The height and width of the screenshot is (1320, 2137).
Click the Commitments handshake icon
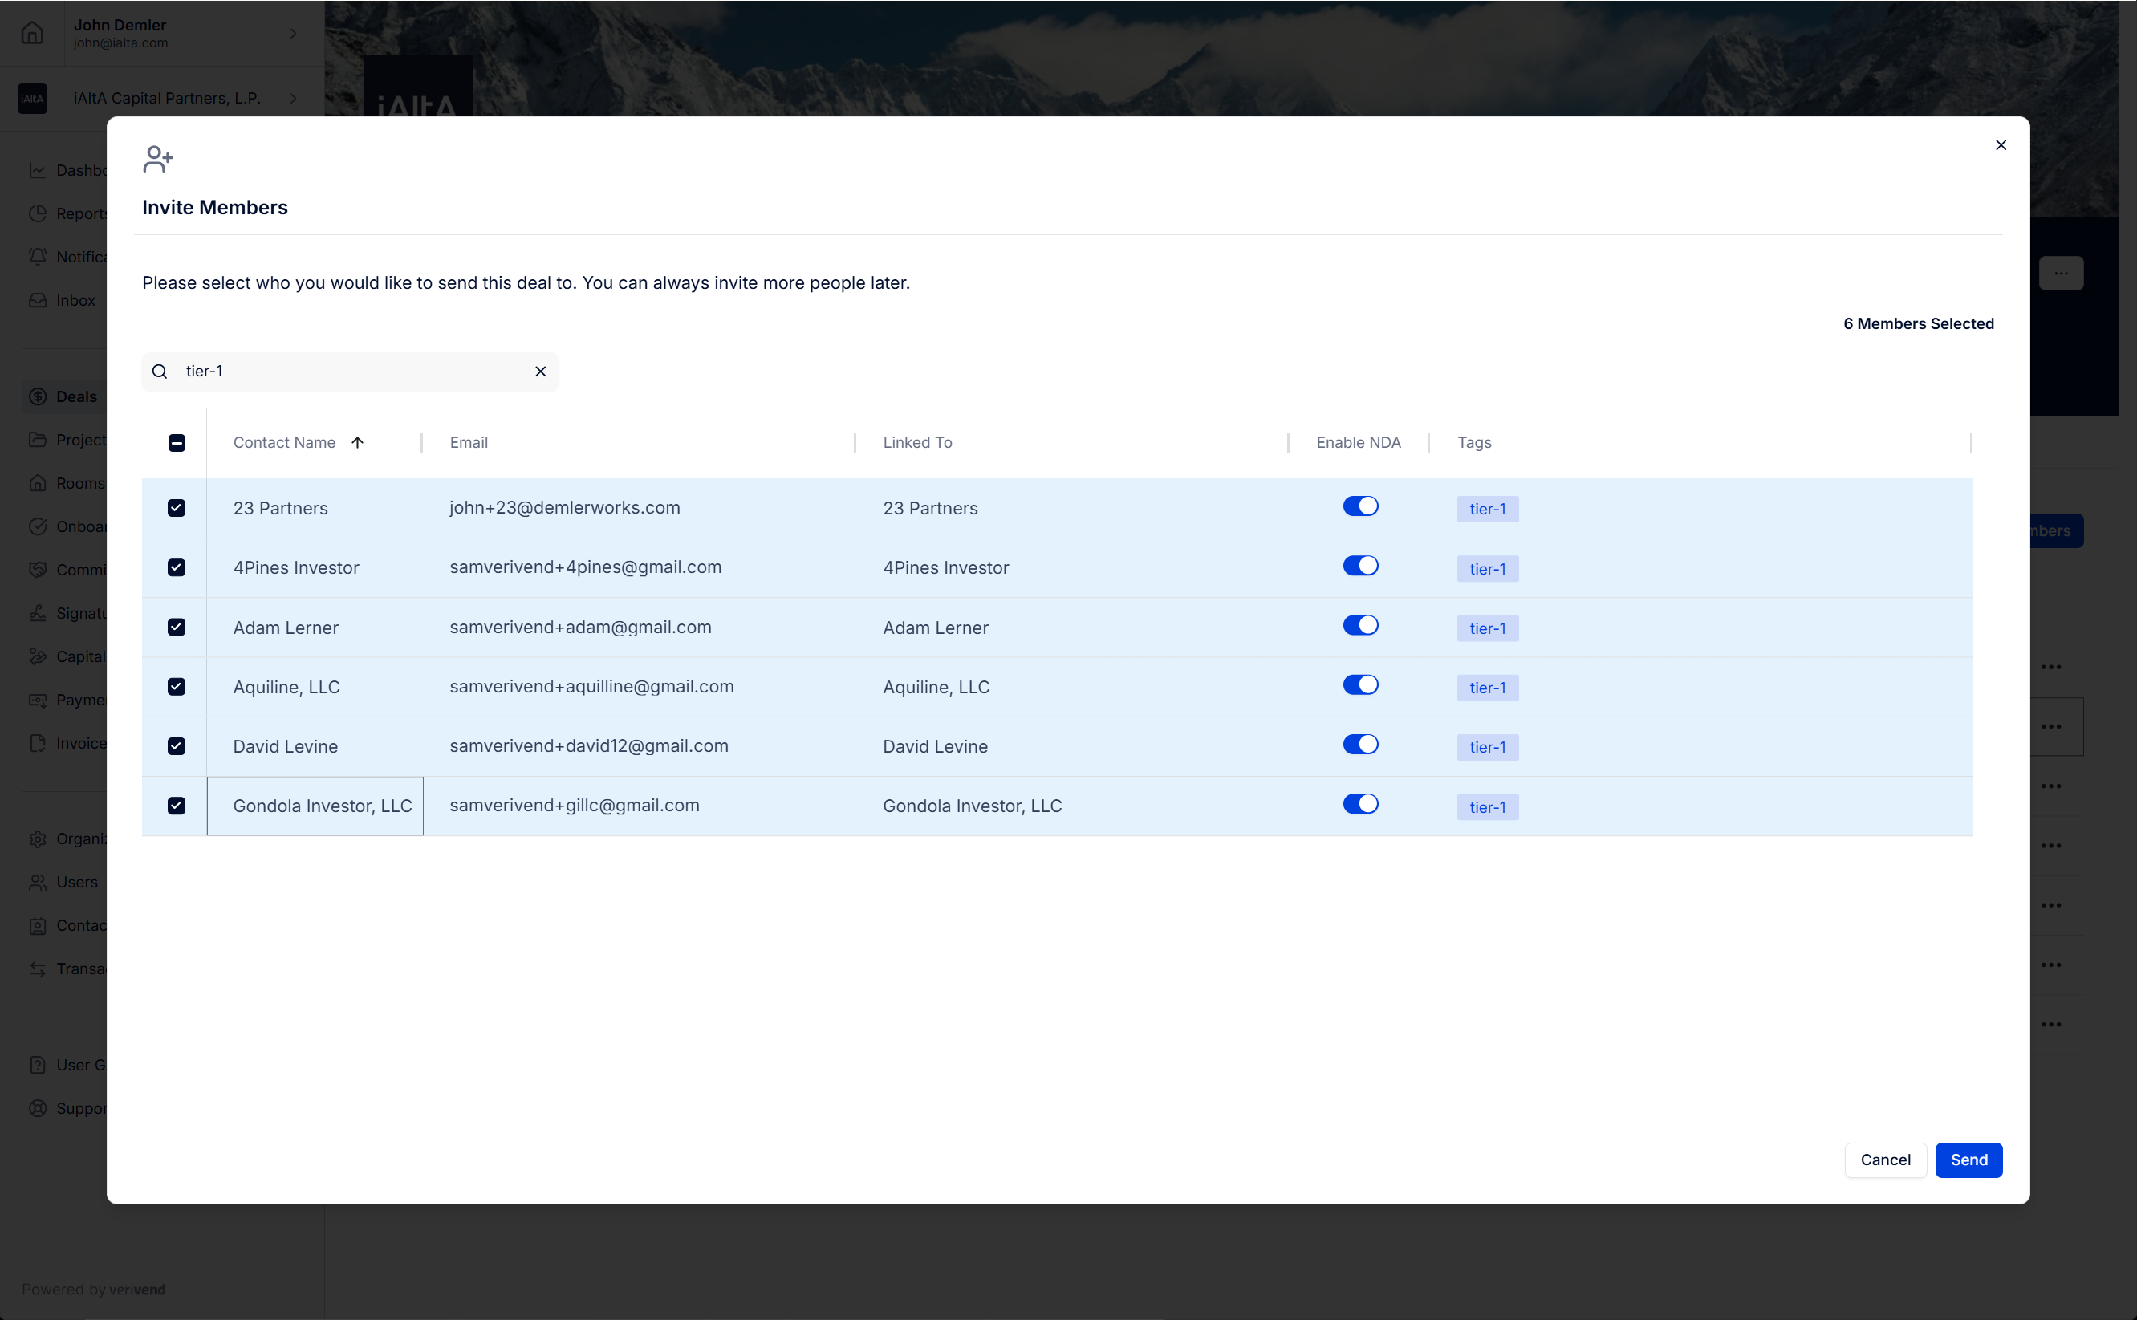click(38, 570)
